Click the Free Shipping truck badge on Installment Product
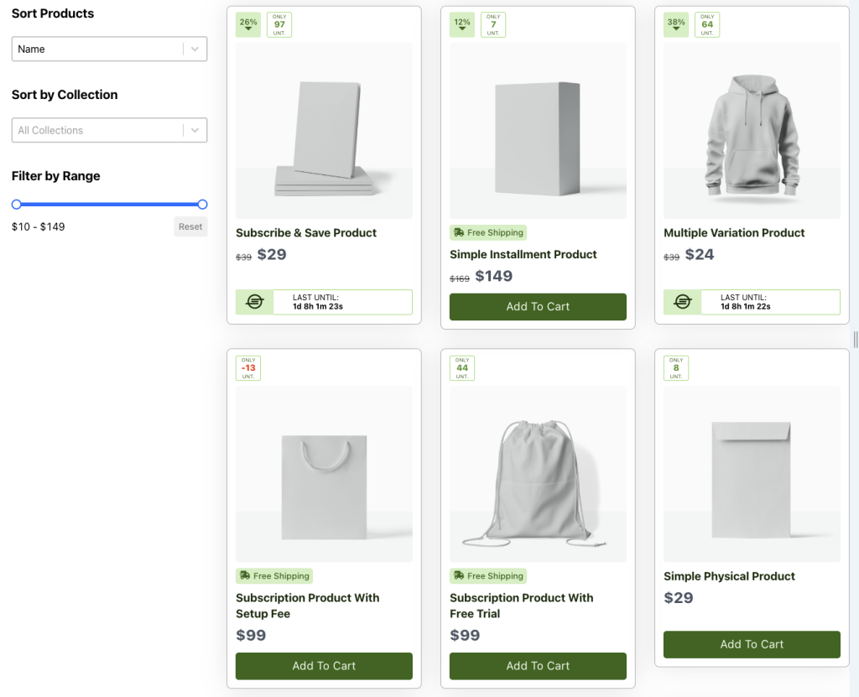This screenshot has width=859, height=697. coord(488,232)
